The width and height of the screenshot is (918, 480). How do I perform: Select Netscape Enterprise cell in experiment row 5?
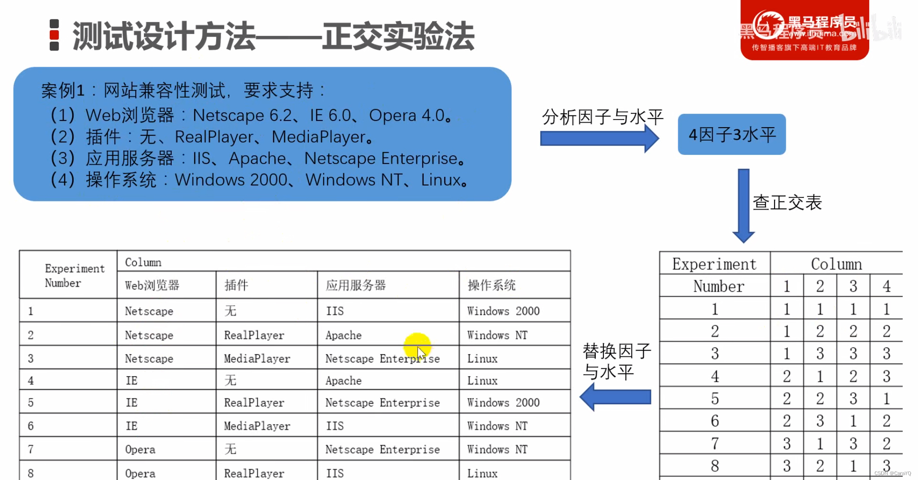(388, 402)
